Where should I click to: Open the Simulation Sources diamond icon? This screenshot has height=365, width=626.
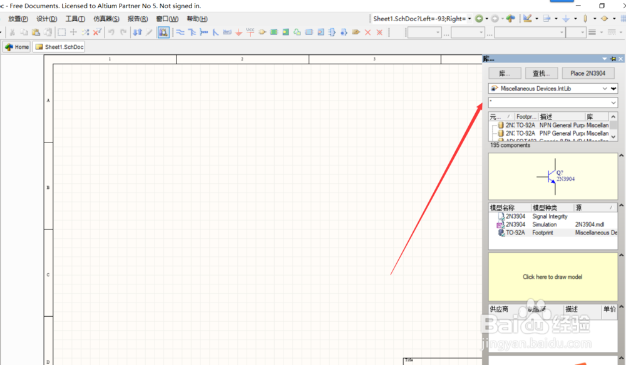(x=605, y=18)
